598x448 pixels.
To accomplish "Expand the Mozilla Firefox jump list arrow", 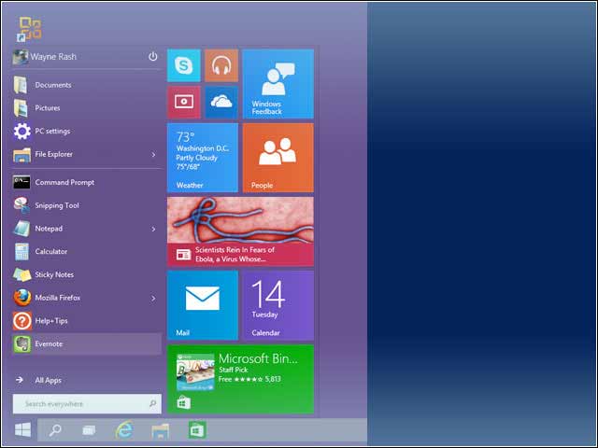I will click(x=153, y=298).
